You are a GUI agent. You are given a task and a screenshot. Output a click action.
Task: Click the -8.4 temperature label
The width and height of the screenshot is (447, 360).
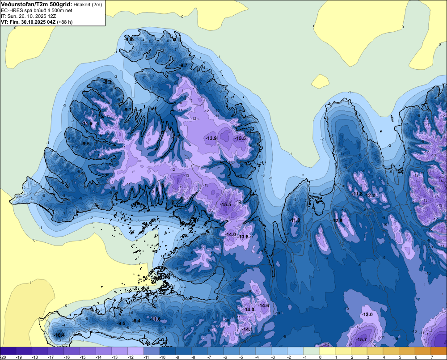pyautogui.click(x=137, y=321)
